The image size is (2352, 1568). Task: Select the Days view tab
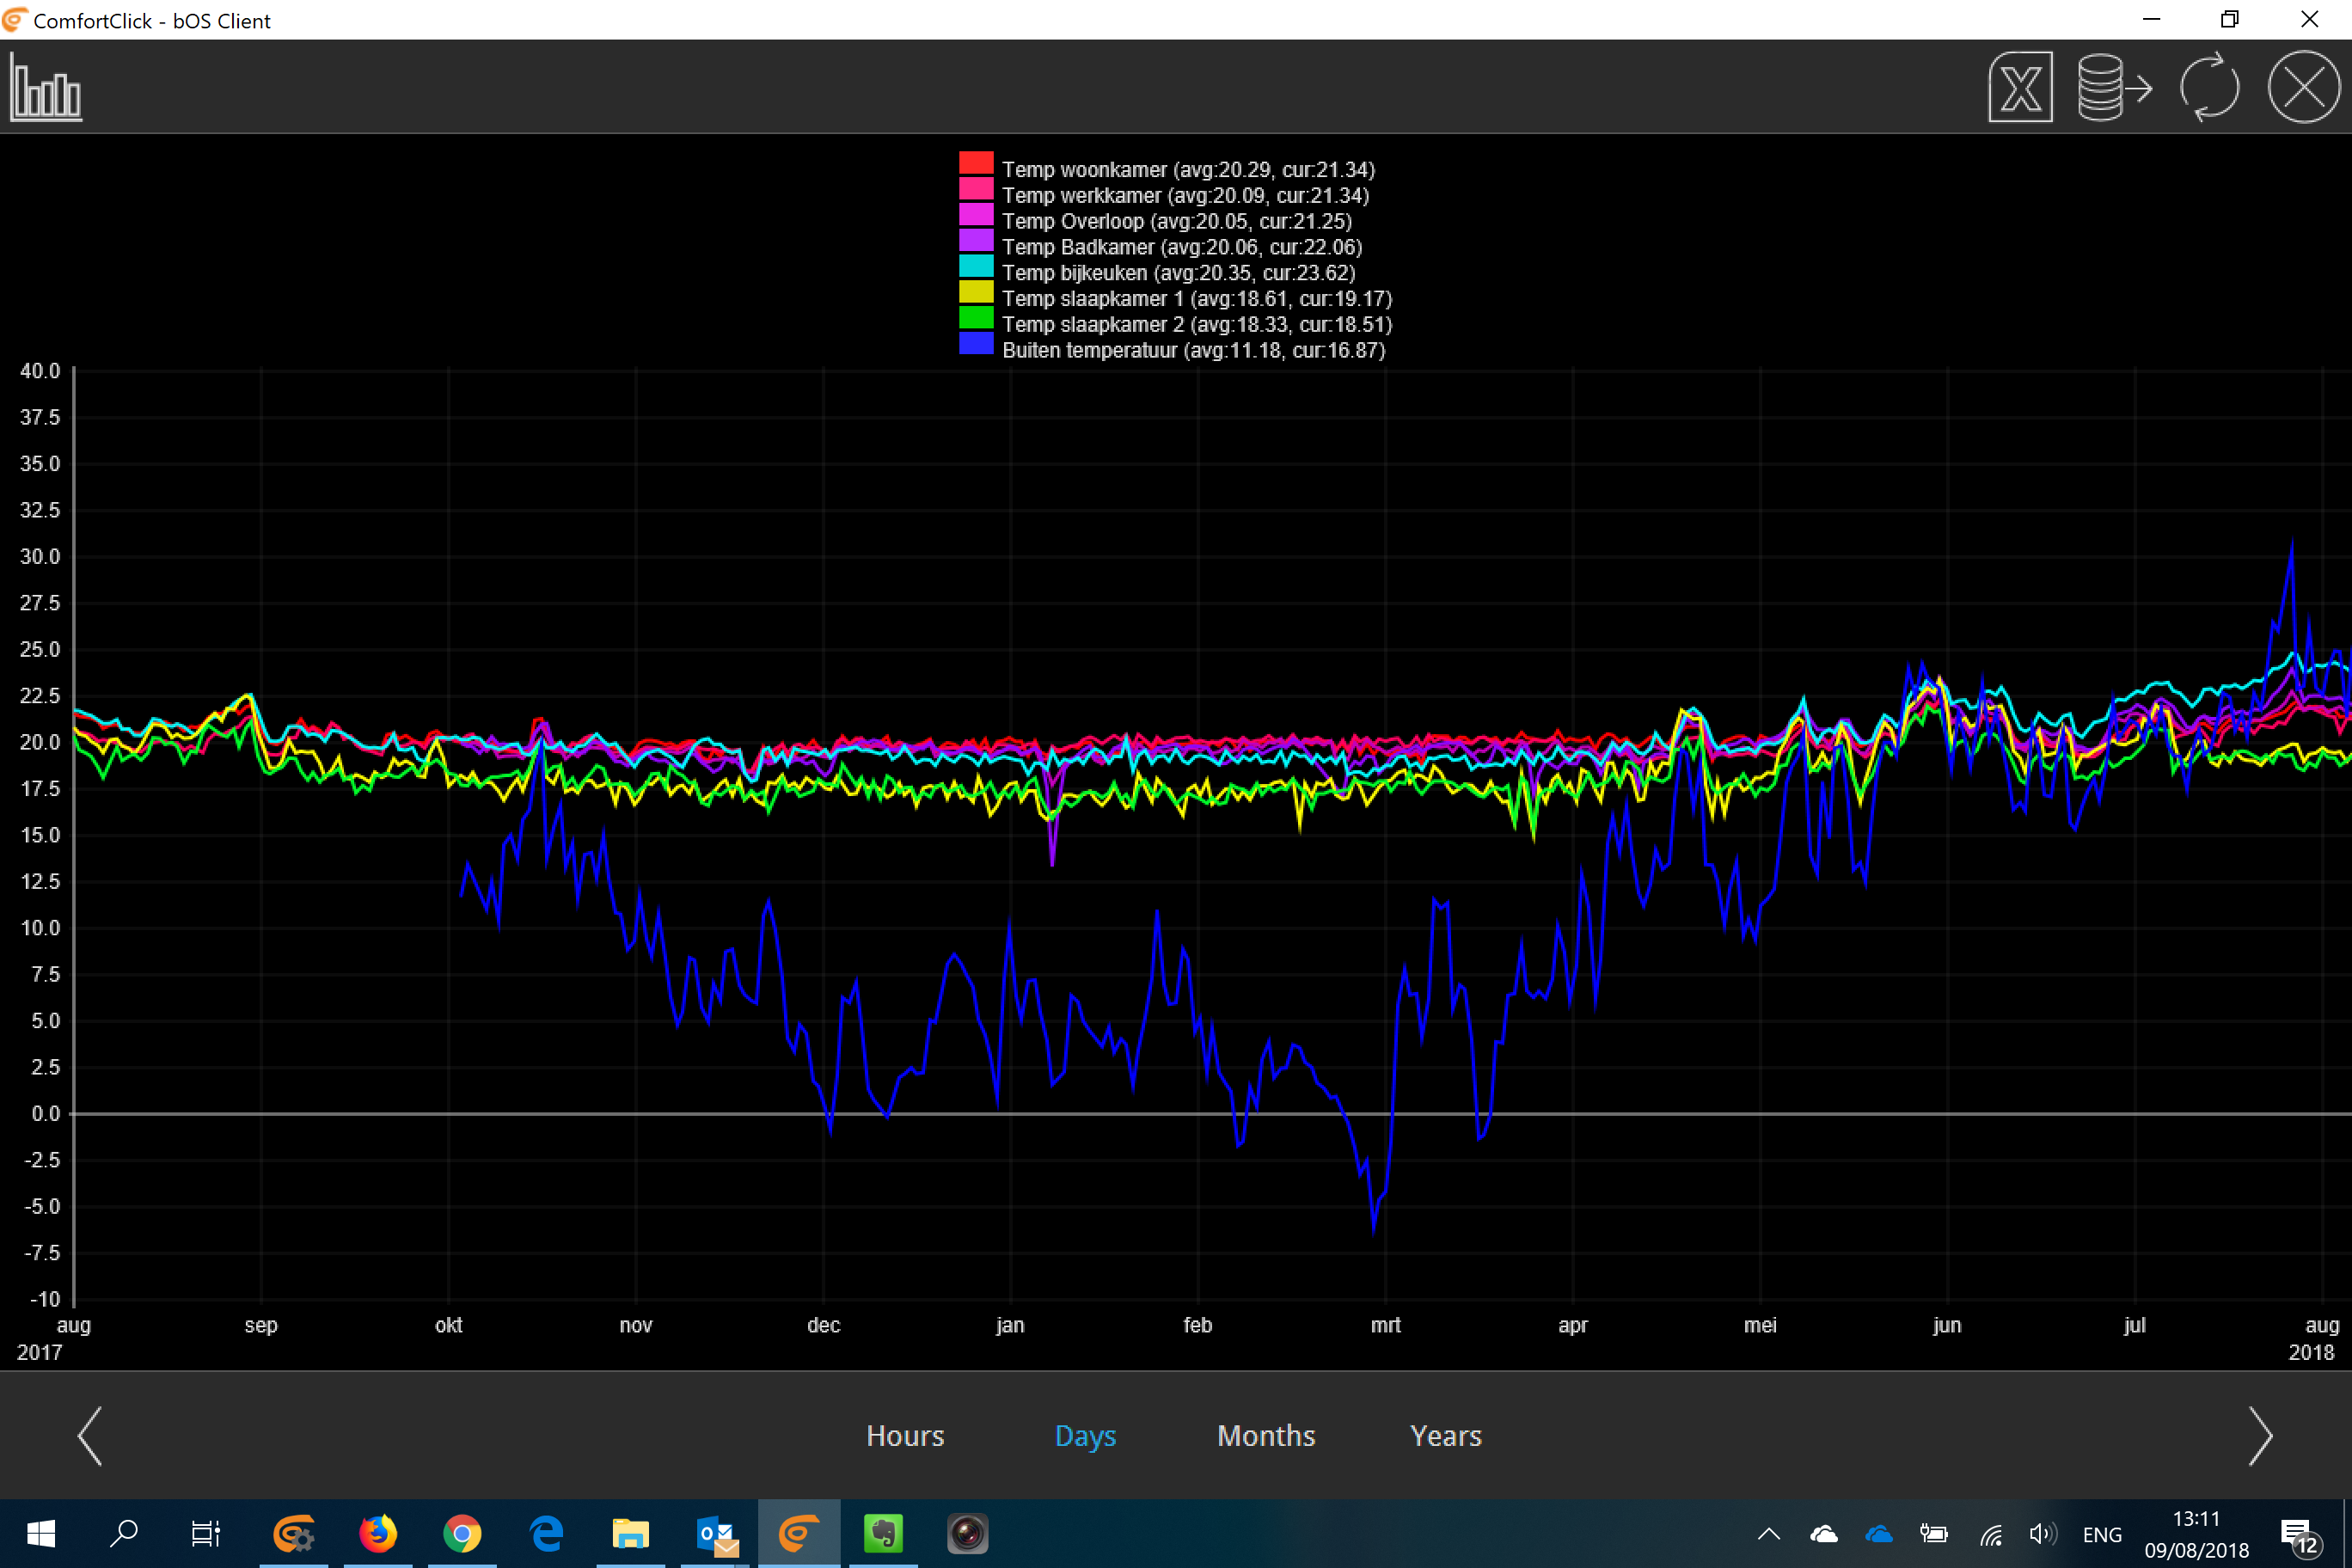click(1085, 1436)
